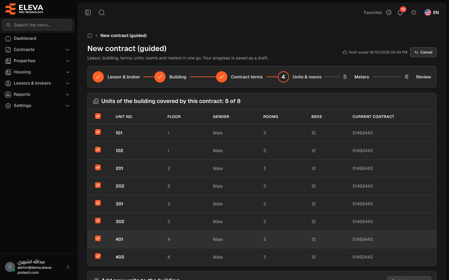Expand the Lessors & brokers menu
449x280 pixels.
(37, 83)
